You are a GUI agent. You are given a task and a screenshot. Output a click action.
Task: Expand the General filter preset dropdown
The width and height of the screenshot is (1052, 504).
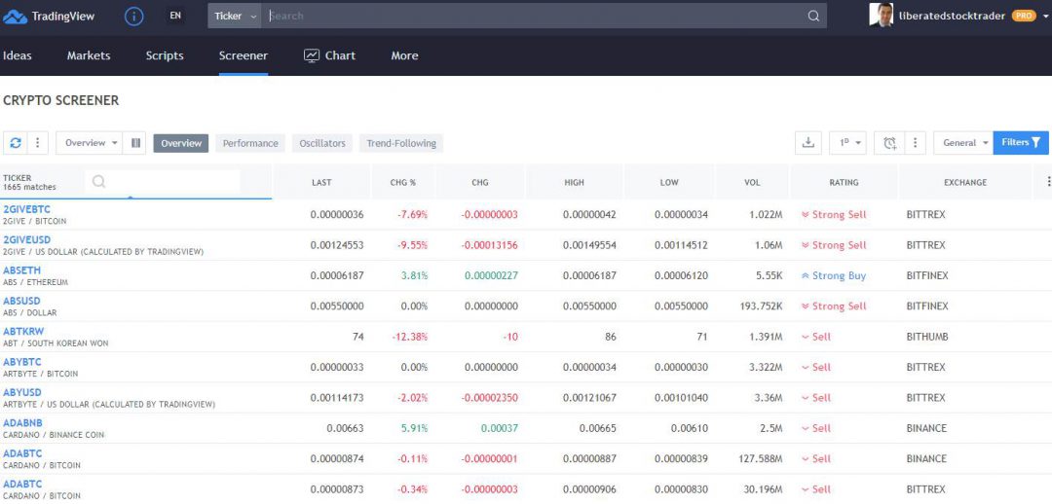click(963, 143)
